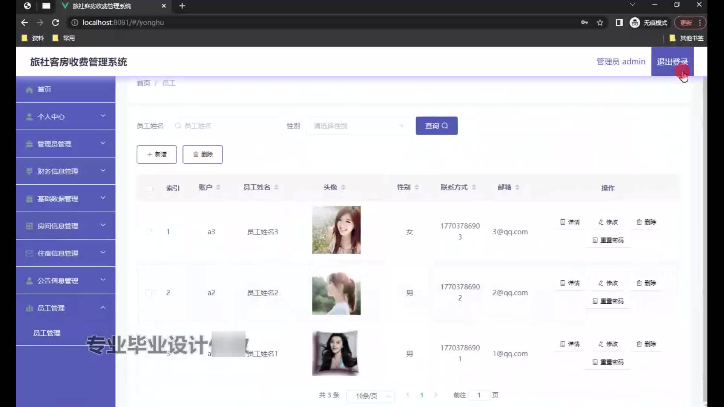This screenshot has height=407, width=724.
Task: Open the 10条/页 page size dropdown
Action: click(x=370, y=396)
